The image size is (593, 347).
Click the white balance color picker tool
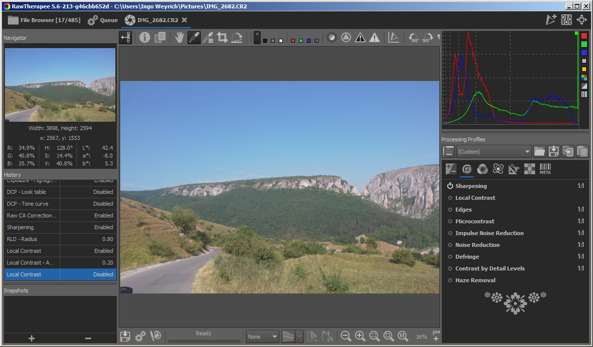(x=194, y=37)
